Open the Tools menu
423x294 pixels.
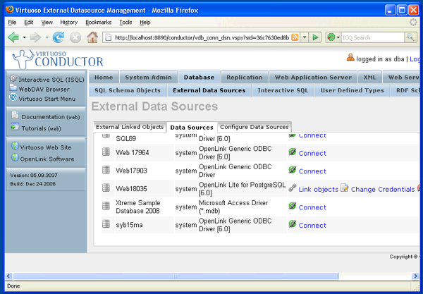125,23
